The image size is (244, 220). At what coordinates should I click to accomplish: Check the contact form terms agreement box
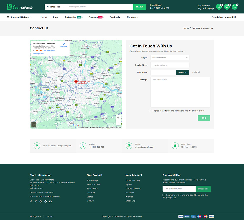click(150, 111)
